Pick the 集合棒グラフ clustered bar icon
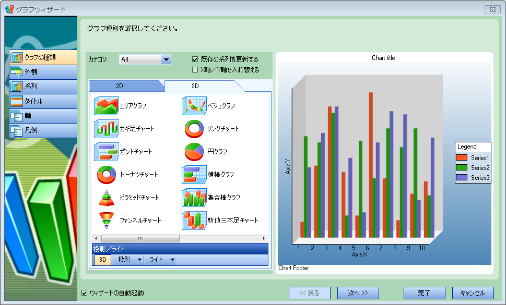The width and height of the screenshot is (506, 305). tap(194, 198)
